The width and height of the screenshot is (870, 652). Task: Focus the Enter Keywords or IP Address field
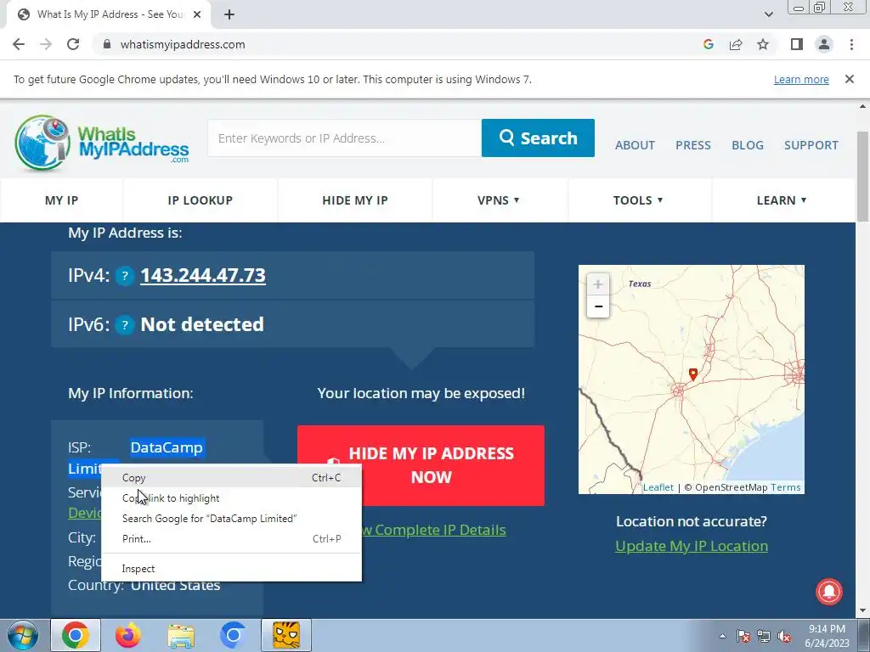coord(344,138)
